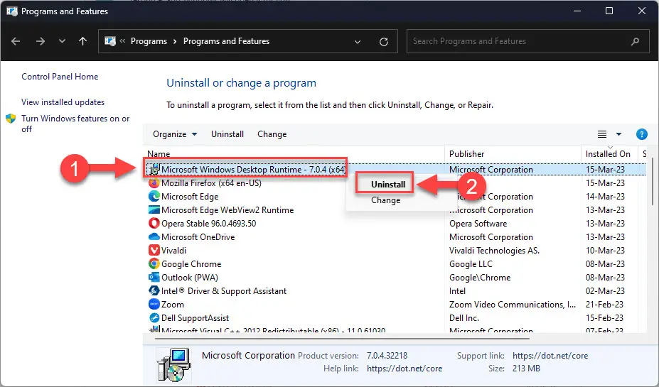Open the help question mark button
Image resolution: width=659 pixels, height=387 pixels.
(x=641, y=134)
